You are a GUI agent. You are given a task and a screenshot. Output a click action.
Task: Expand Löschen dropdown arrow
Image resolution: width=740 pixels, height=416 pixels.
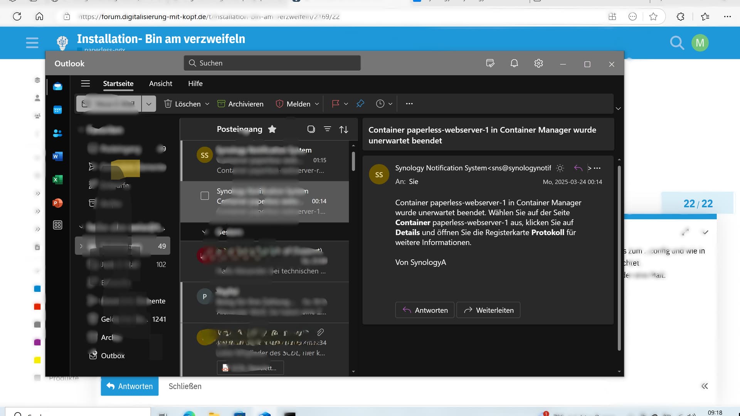click(x=207, y=104)
